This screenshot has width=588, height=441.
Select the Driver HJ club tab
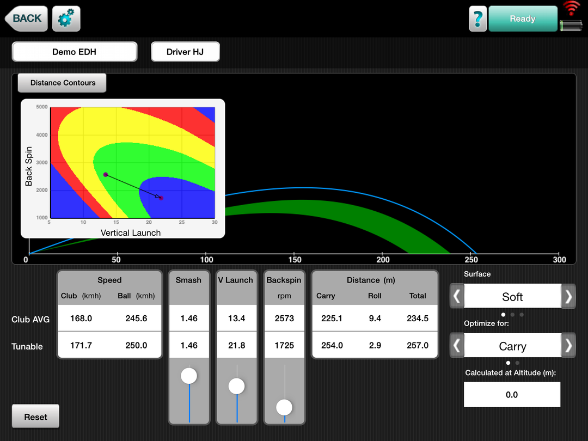pyautogui.click(x=185, y=52)
